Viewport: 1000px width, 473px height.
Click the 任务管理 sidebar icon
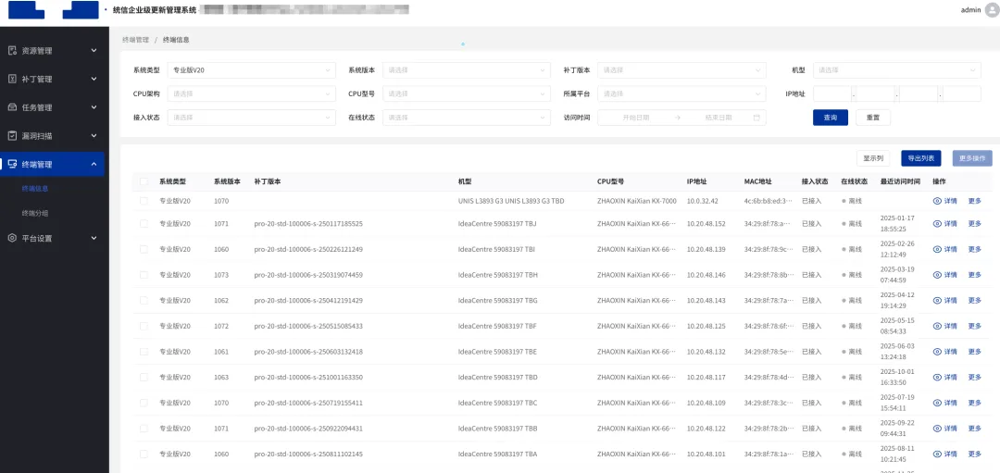pos(13,107)
